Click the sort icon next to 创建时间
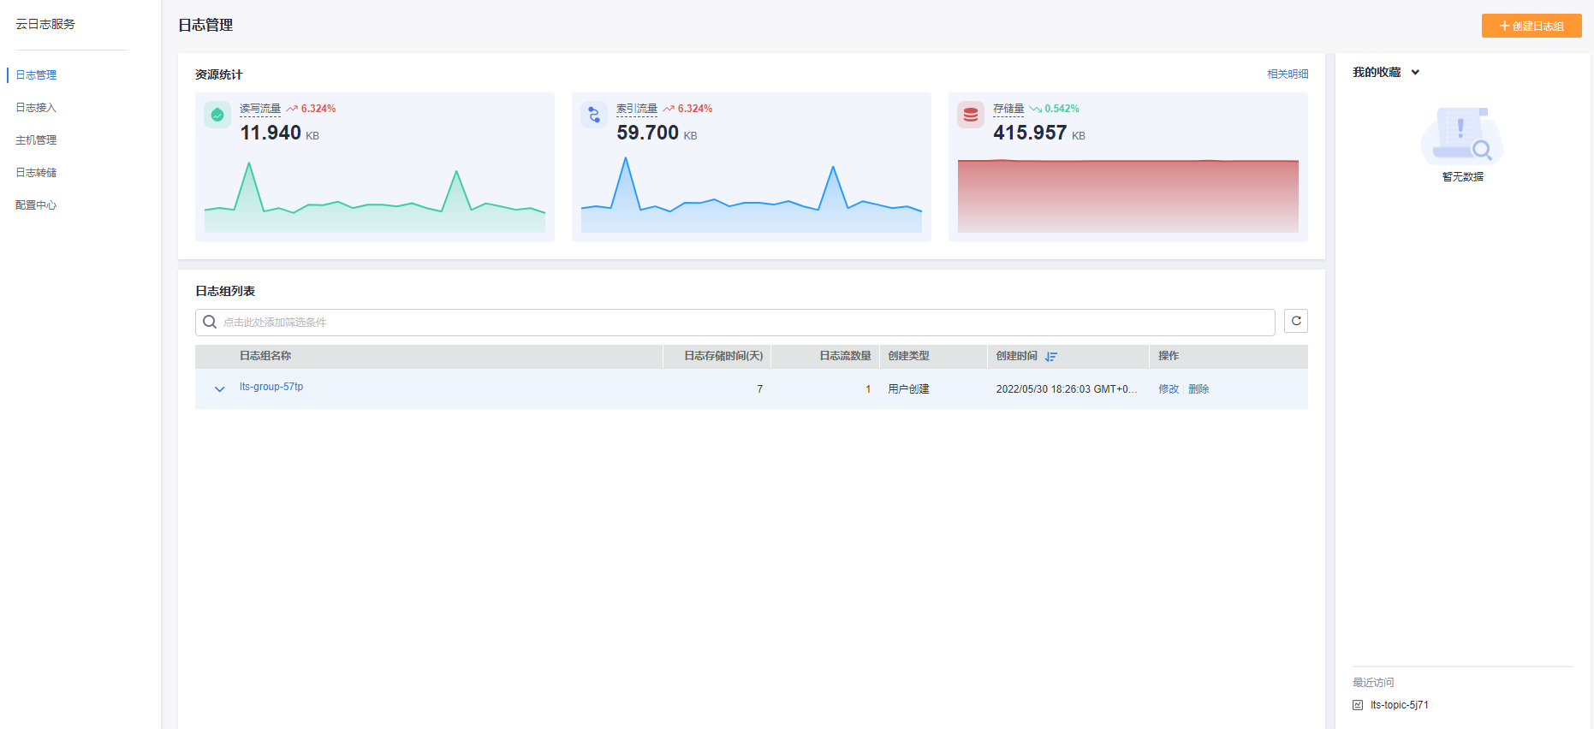1594x729 pixels. pyautogui.click(x=1051, y=356)
